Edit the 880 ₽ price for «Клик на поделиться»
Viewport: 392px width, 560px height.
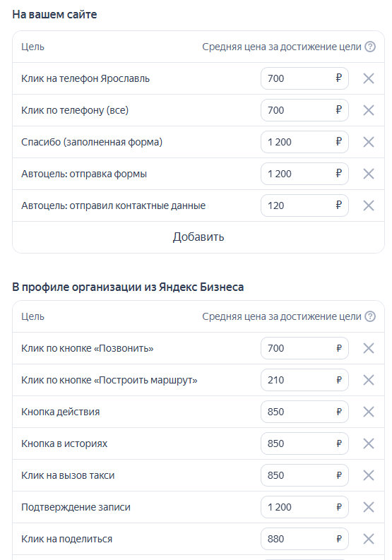[304, 539]
